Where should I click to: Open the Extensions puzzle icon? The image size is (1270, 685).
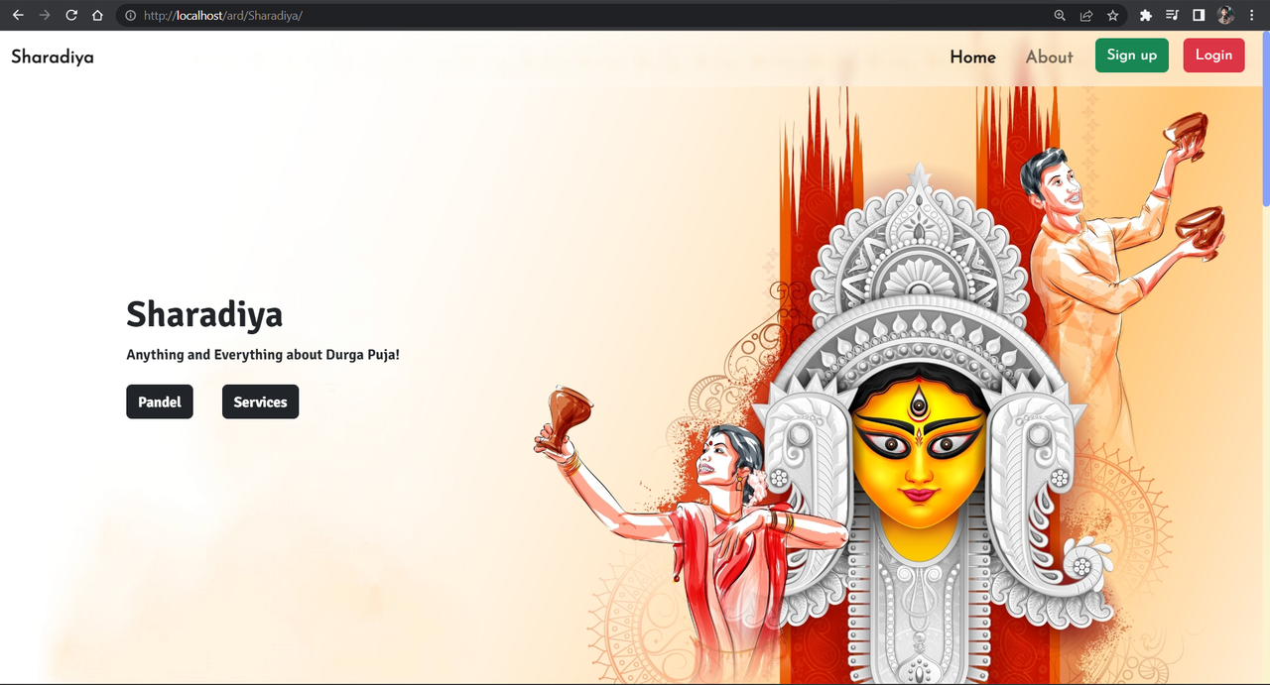click(x=1146, y=16)
